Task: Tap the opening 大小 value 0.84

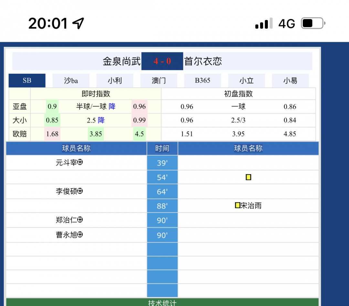Action: point(290,120)
